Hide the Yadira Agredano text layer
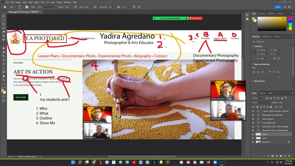The width and height of the screenshot is (295, 166). 253,119
